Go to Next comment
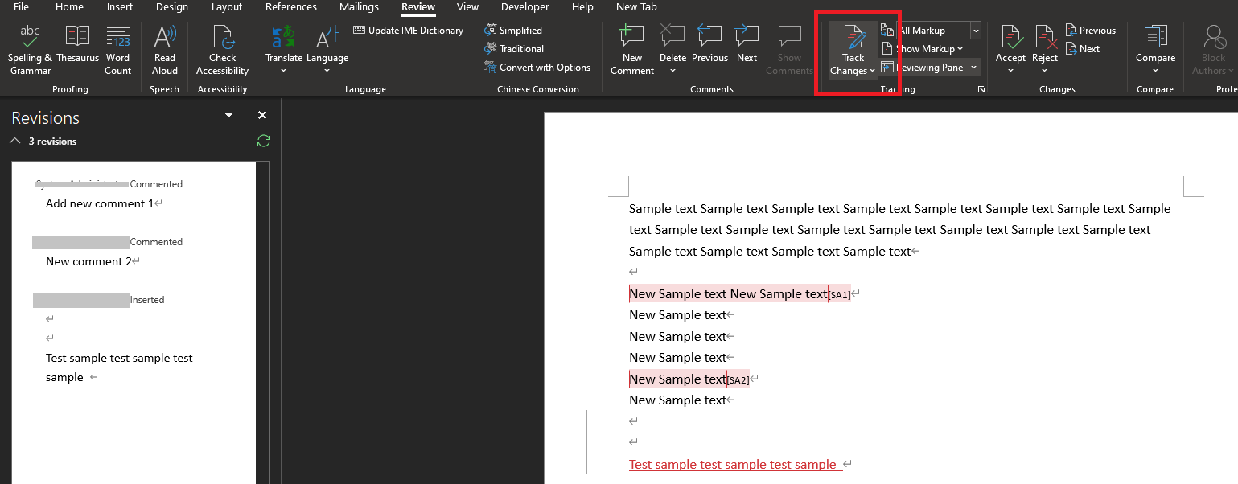The width and height of the screenshot is (1238, 484). pyautogui.click(x=747, y=44)
